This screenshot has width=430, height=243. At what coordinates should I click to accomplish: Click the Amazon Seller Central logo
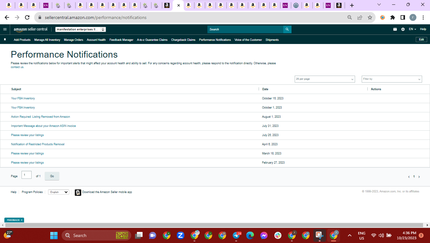click(31, 29)
